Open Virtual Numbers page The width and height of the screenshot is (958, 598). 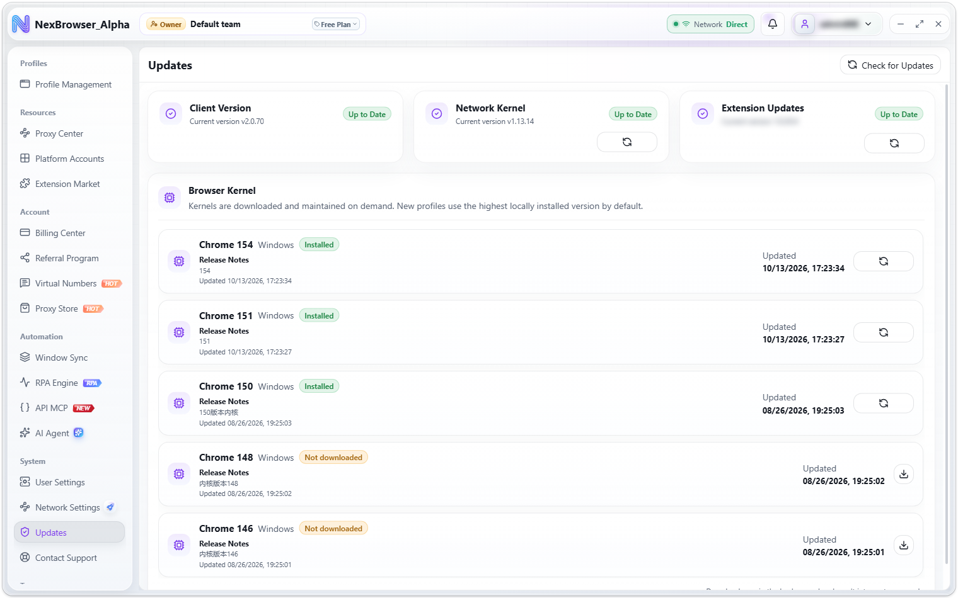pyautogui.click(x=69, y=283)
